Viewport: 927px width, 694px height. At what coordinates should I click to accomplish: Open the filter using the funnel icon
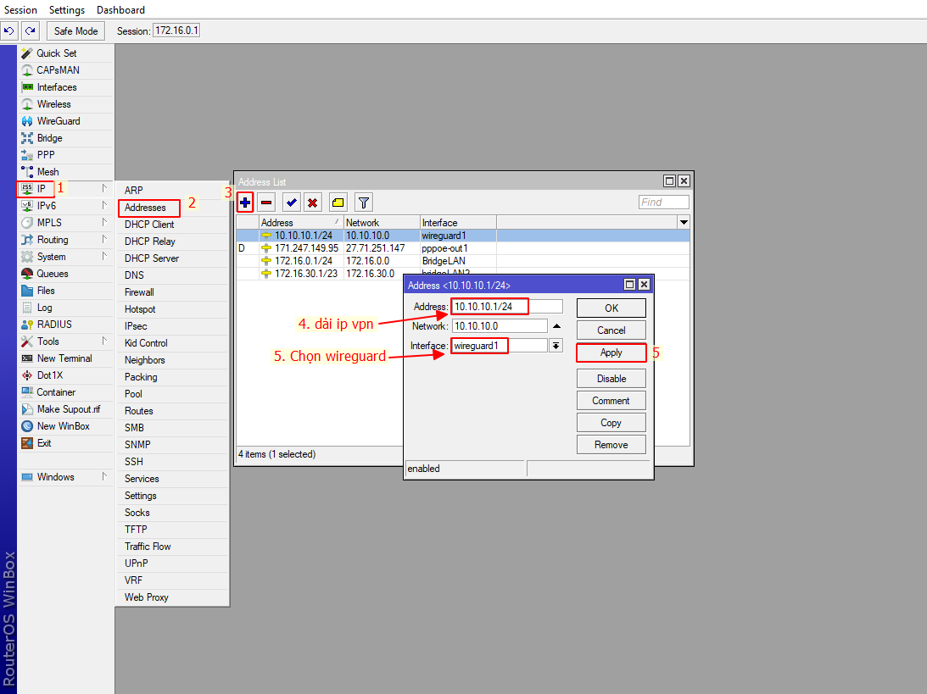[x=362, y=202]
